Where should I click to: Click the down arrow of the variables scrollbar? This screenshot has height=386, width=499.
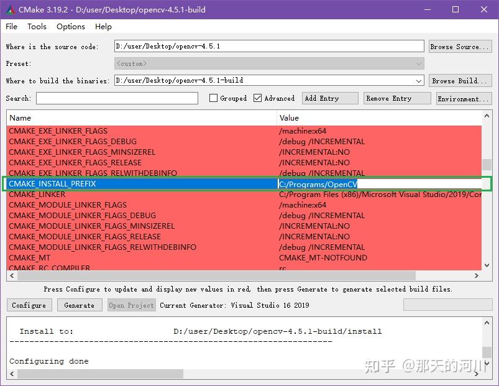(x=487, y=265)
